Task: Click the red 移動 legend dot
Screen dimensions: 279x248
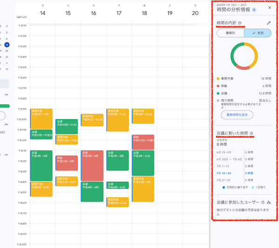Action: [218, 86]
